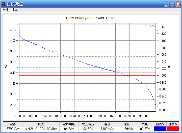
Task: Click the 11.79Wh energy value
Action: (x=126, y=129)
